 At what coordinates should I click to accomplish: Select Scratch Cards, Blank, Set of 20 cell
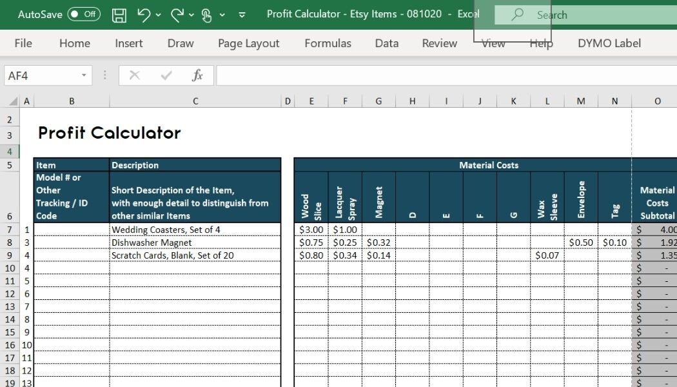[195, 255]
